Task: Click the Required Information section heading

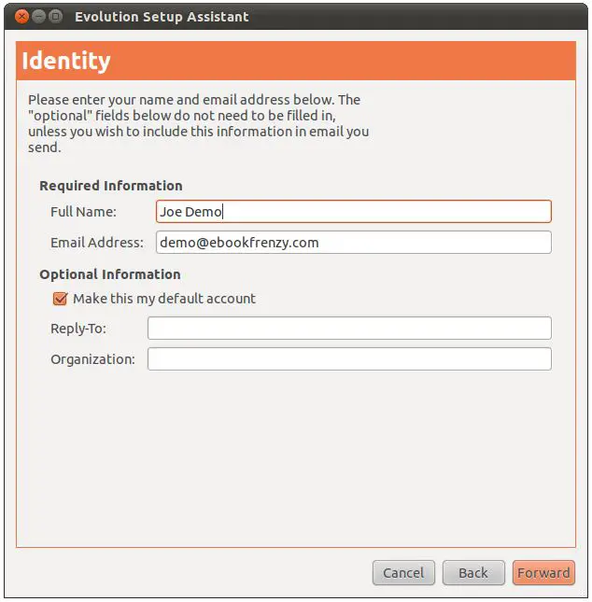Action: [111, 186]
